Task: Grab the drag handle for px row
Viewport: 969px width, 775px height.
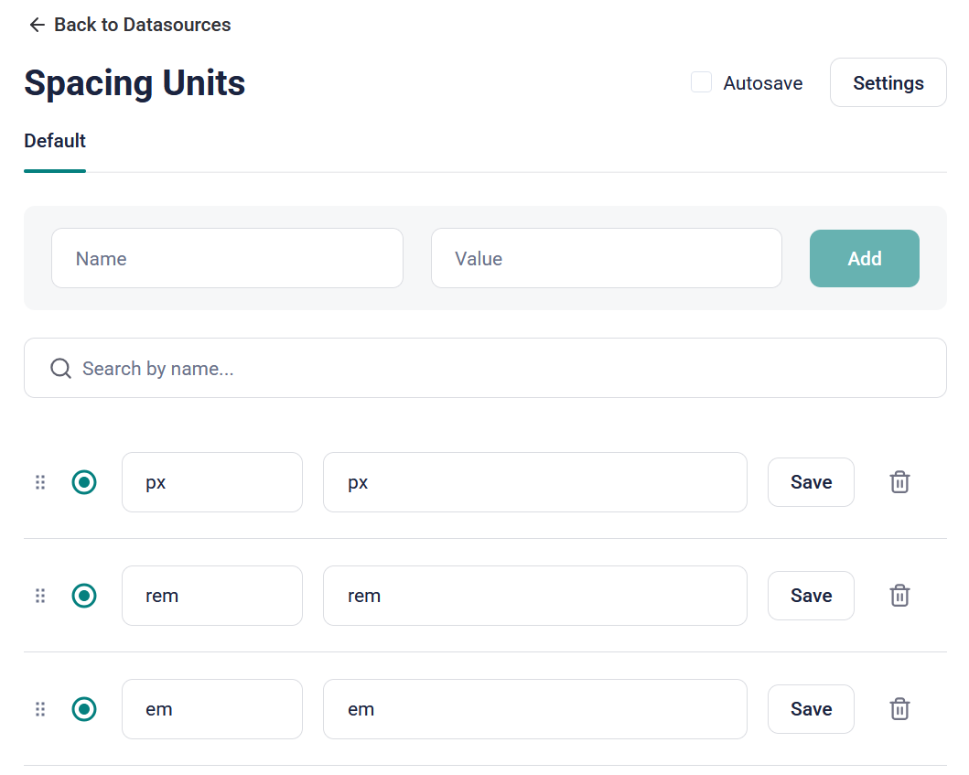Action: [40, 482]
